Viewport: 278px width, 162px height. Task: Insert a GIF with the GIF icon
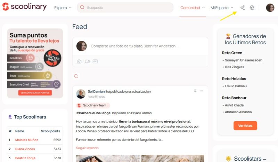coord(95,61)
